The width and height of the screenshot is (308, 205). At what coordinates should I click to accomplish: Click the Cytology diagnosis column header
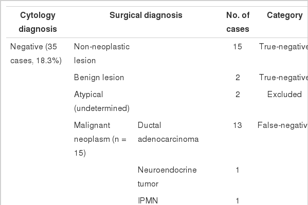coord(38,22)
